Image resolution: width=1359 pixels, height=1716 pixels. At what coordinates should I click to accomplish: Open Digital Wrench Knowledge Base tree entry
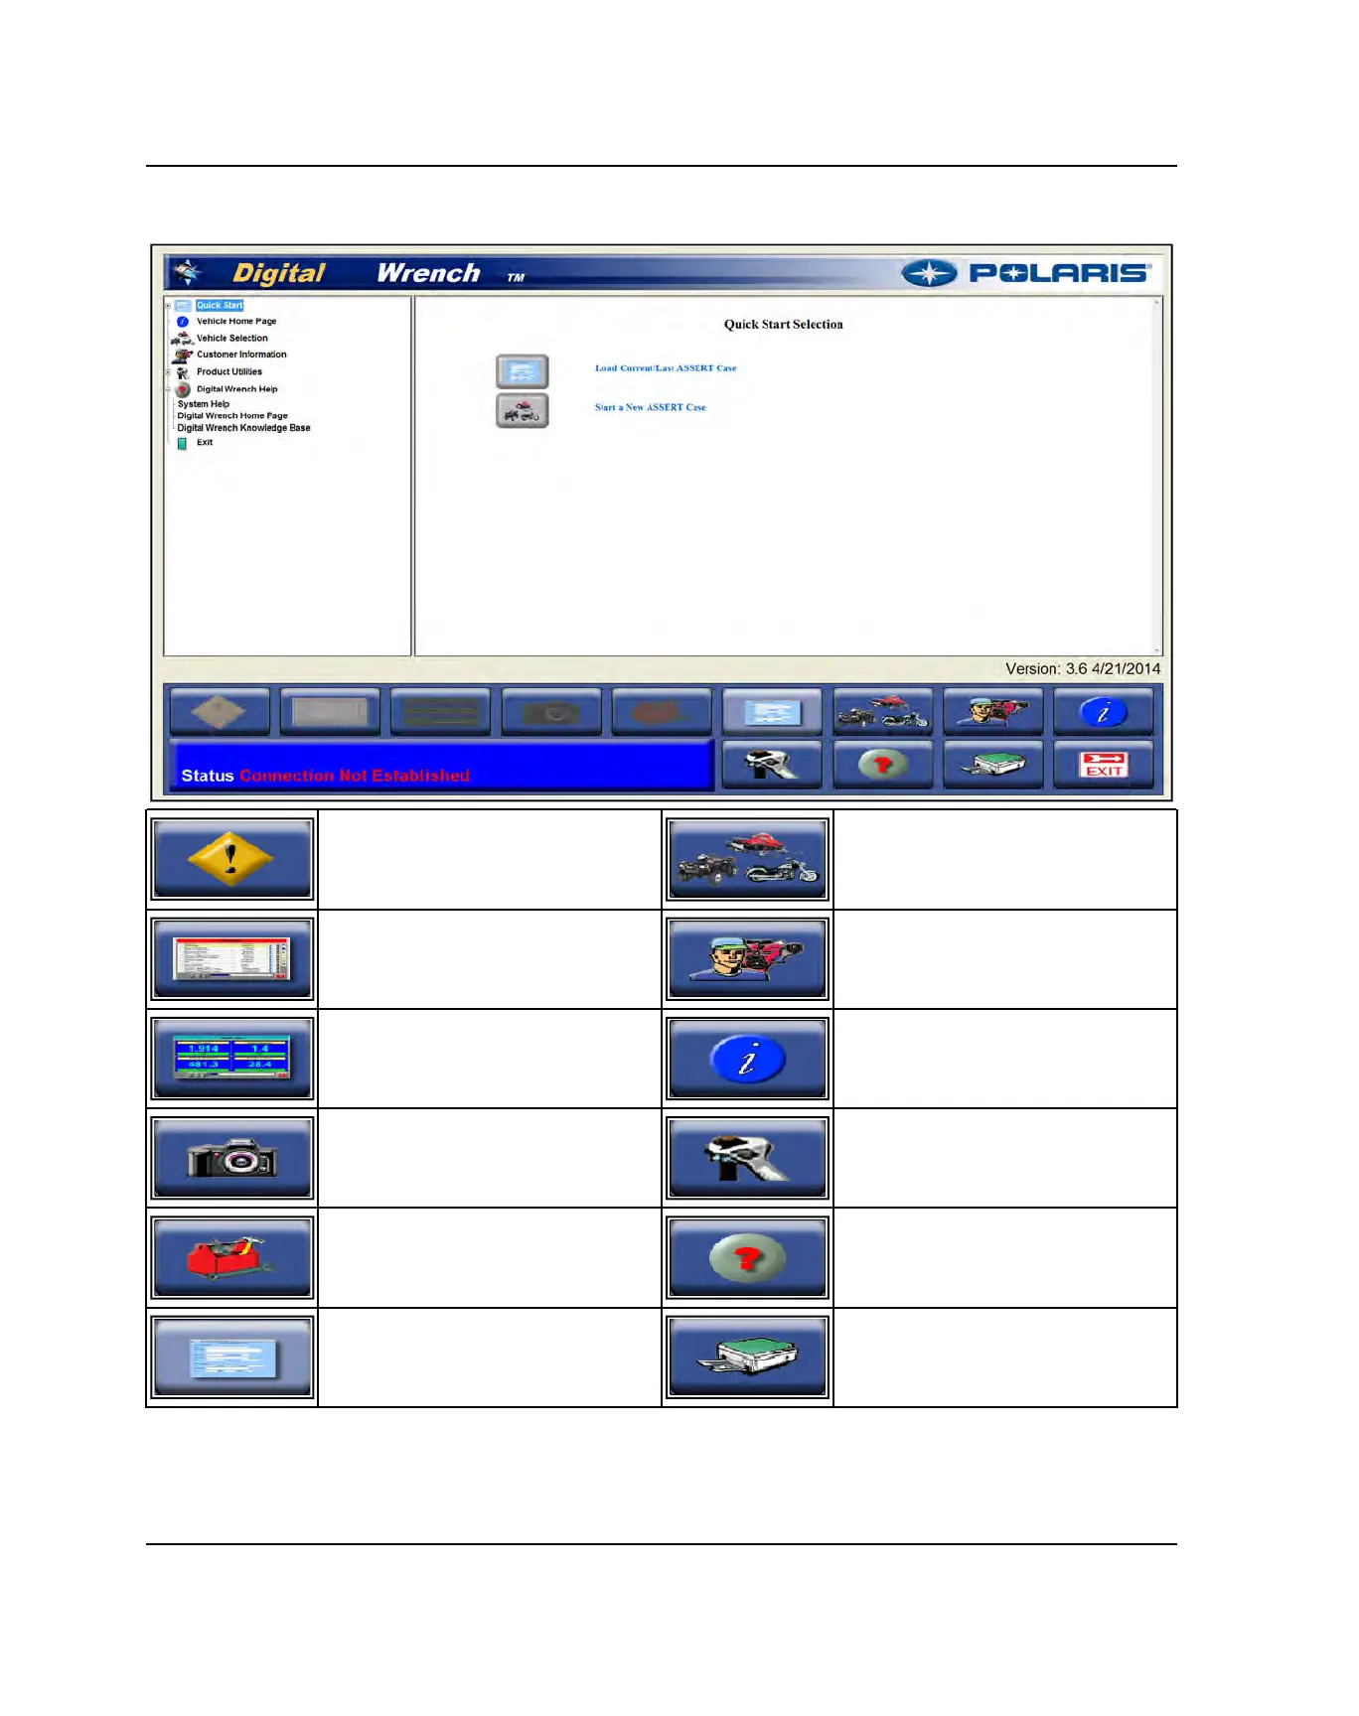(x=243, y=428)
